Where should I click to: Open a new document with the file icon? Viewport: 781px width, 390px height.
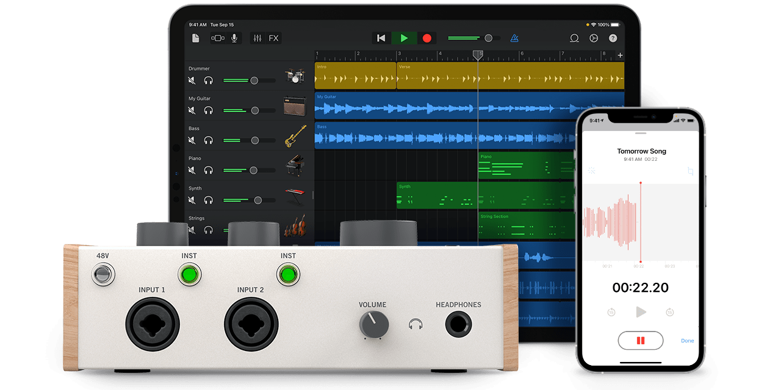tap(195, 38)
